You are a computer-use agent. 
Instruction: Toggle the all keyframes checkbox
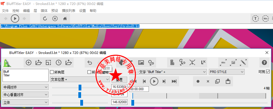click(89, 72)
